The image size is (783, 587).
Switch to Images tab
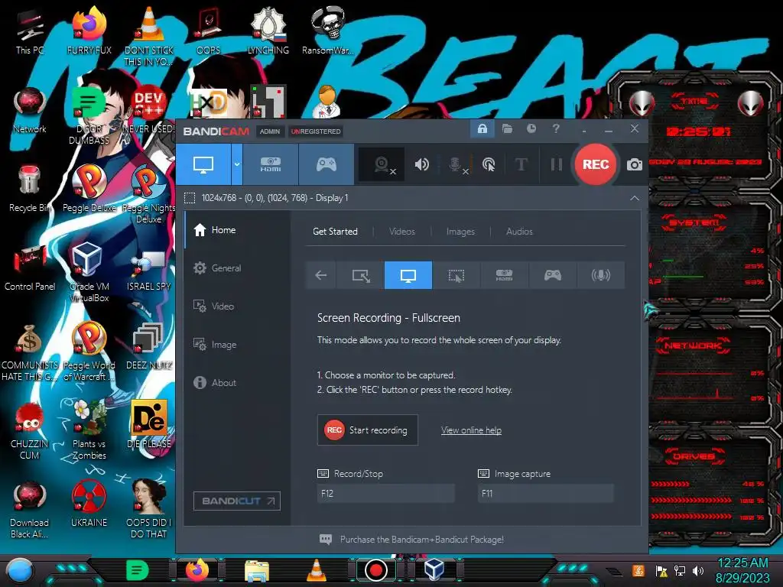[x=460, y=232]
